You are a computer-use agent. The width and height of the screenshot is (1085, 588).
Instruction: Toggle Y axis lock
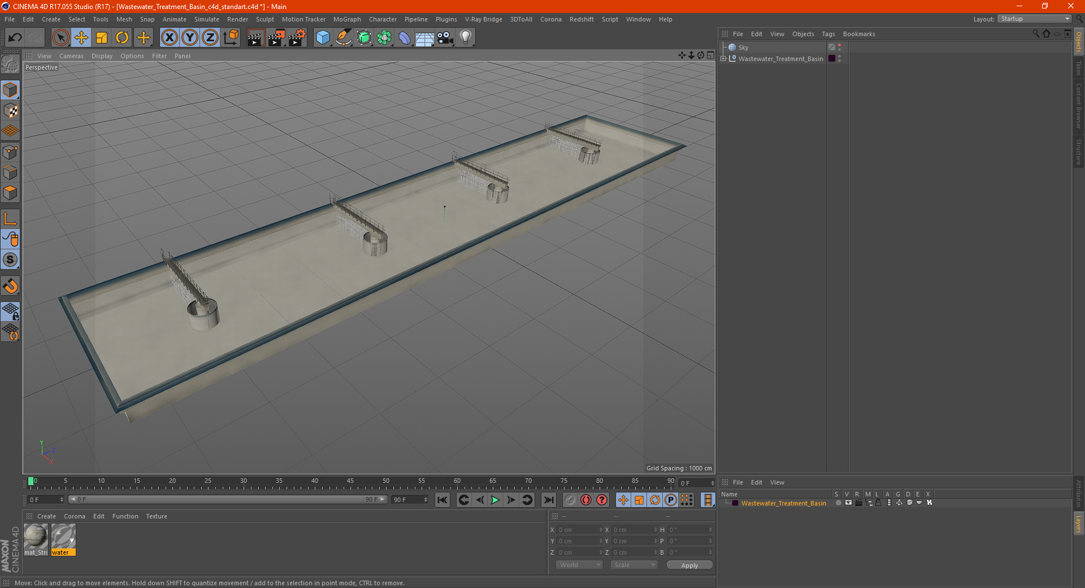point(190,38)
